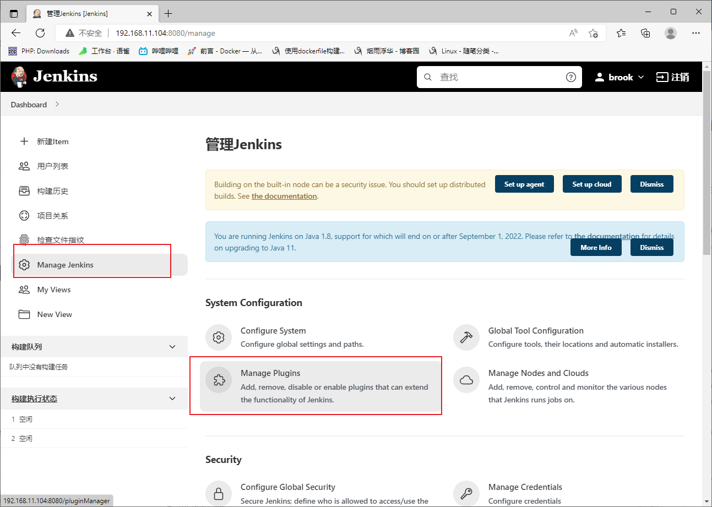
Task: Click the Set up agent button
Action: pyautogui.click(x=524, y=184)
